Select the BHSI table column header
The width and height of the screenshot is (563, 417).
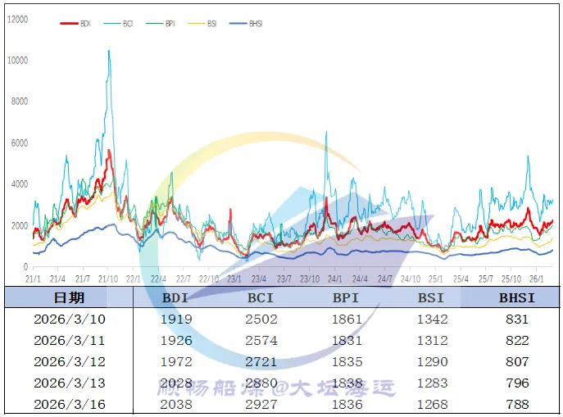pyautogui.click(x=517, y=298)
